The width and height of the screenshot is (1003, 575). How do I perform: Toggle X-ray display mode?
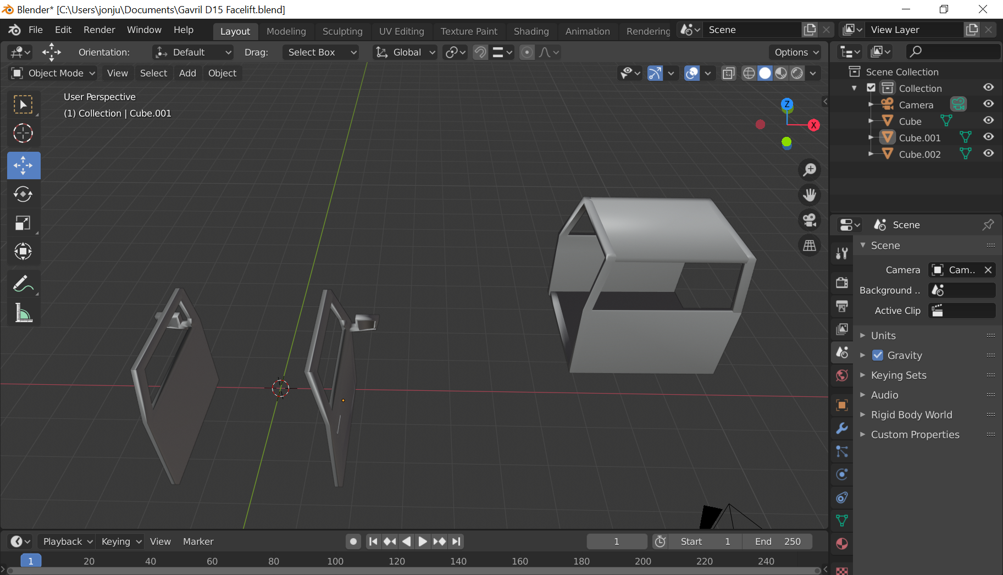tap(729, 73)
